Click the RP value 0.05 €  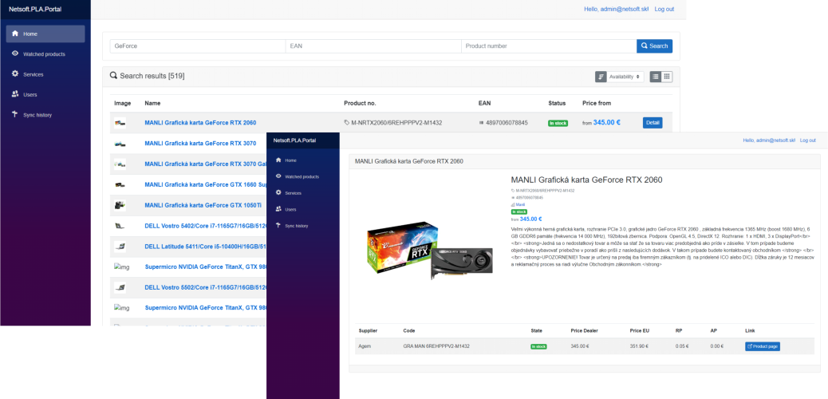coord(682,346)
